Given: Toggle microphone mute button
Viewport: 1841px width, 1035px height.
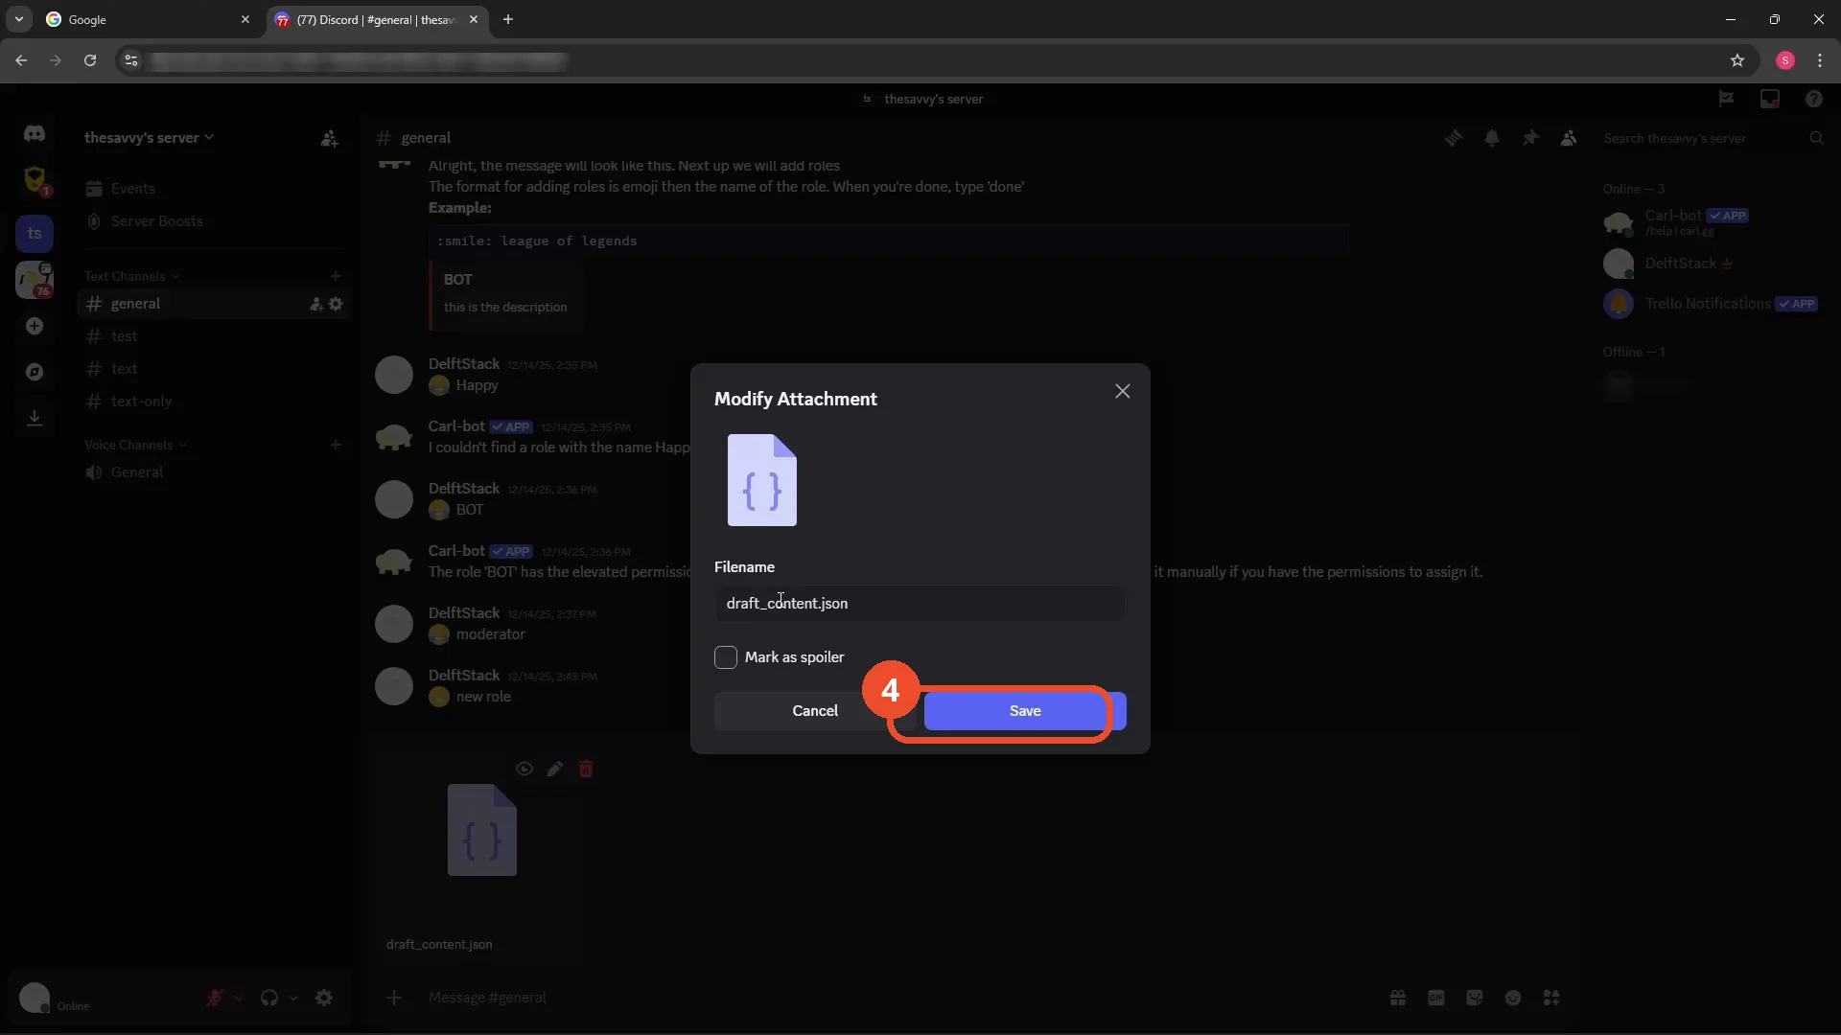Looking at the screenshot, I should pyautogui.click(x=215, y=998).
